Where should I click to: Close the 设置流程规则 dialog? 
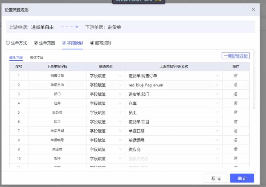[x=253, y=10]
